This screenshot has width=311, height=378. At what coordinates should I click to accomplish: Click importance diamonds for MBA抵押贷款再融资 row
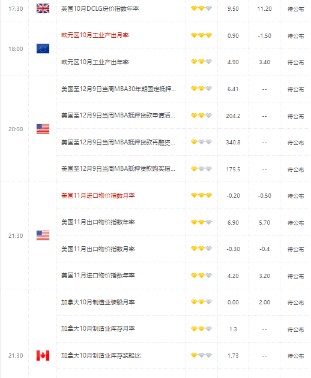point(201,142)
